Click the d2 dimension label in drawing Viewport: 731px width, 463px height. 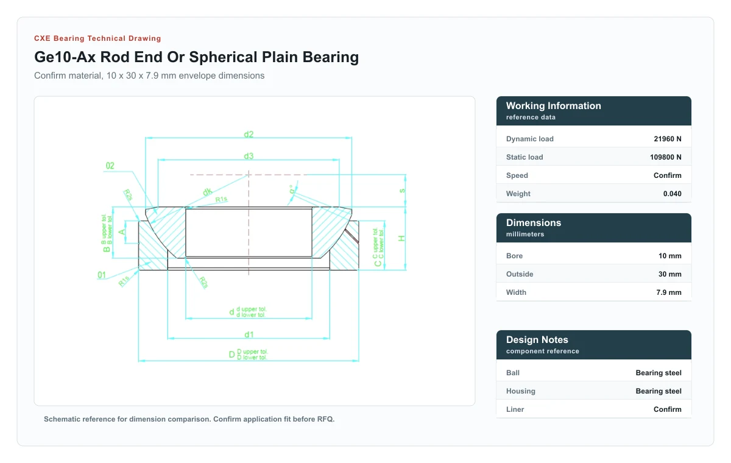(249, 135)
